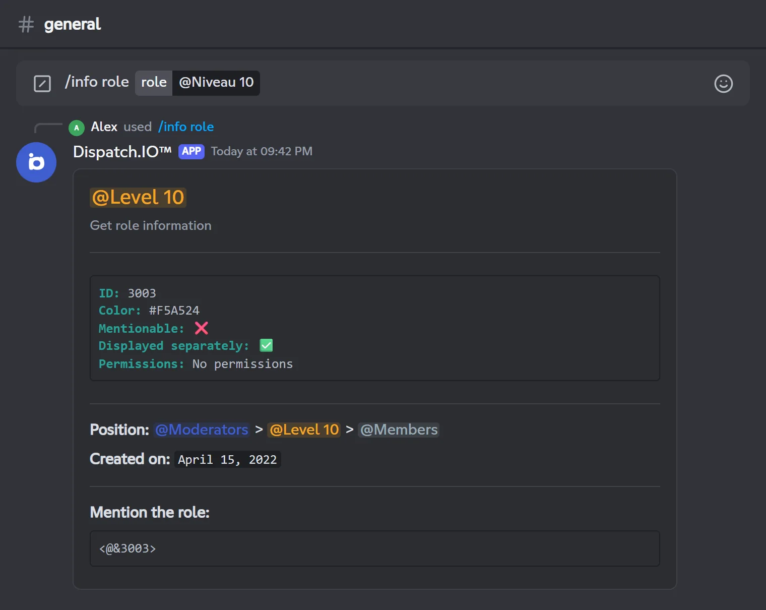The image size is (766, 610).
Task: Click the Dispatch.IO™ bot name
Action: click(x=122, y=151)
